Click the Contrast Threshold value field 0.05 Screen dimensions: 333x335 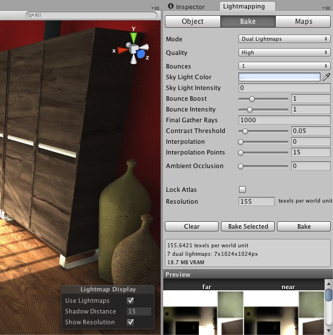click(x=311, y=131)
